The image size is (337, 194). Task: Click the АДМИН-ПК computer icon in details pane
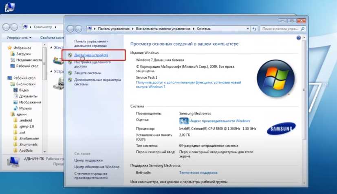(13, 162)
